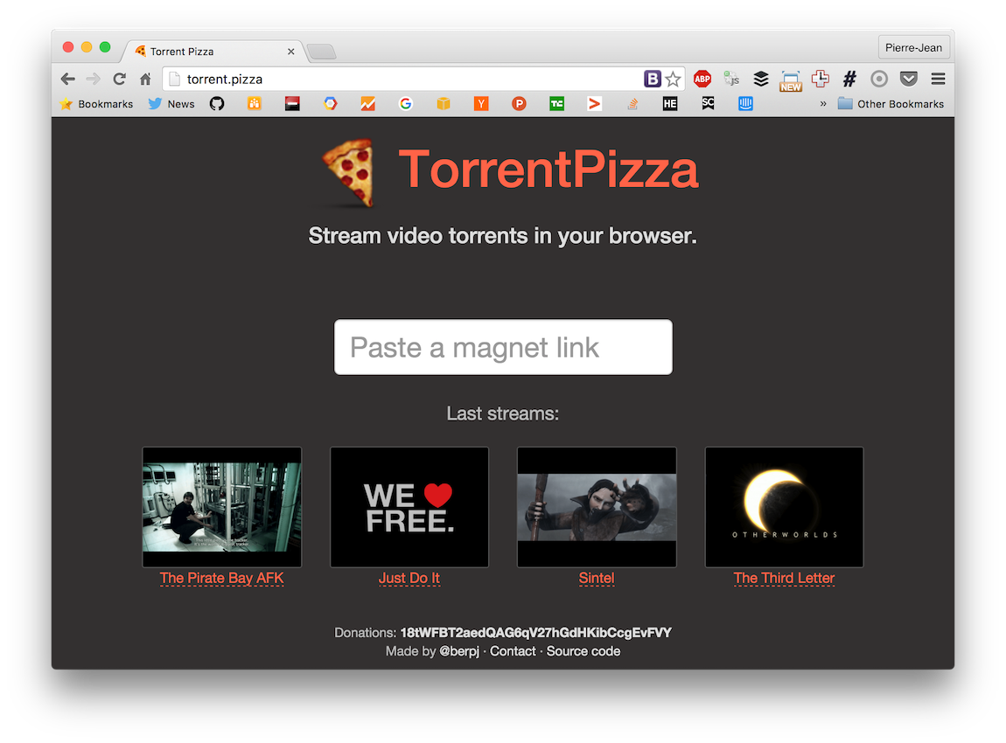Open the SC bookmark icon
This screenshot has height=743, width=1006.
click(x=708, y=104)
